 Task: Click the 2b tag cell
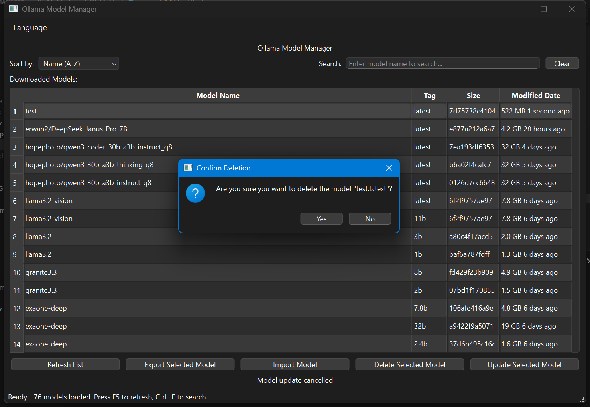(x=429, y=290)
